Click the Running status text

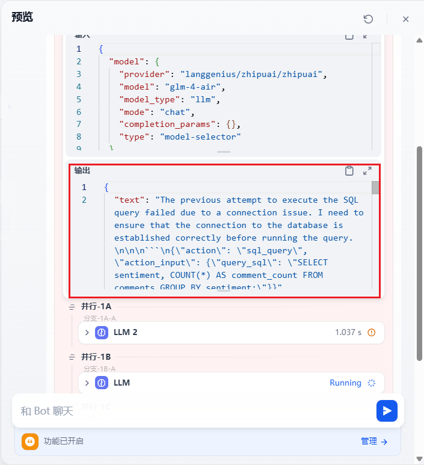[345, 383]
